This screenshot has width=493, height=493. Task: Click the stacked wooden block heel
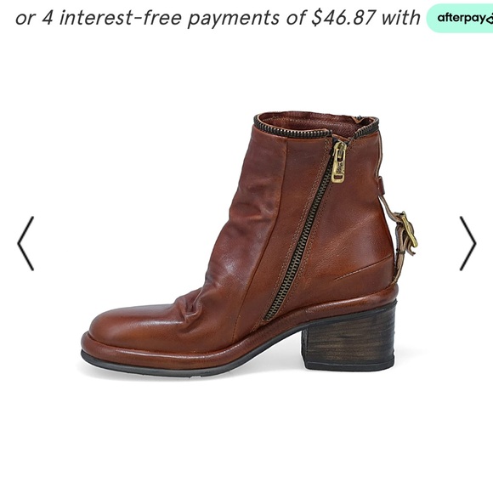348,338
